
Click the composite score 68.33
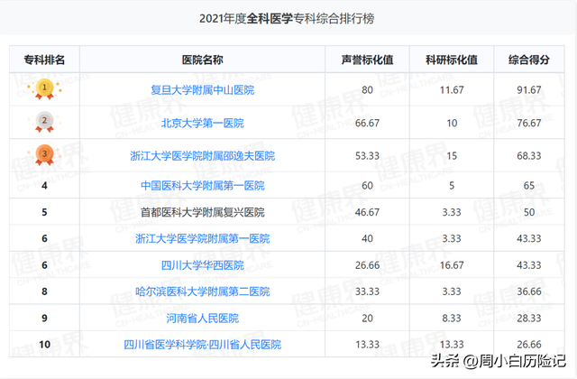click(529, 156)
